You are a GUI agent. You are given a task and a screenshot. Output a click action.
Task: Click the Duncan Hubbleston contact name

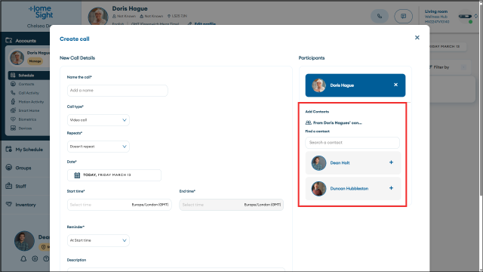click(349, 188)
